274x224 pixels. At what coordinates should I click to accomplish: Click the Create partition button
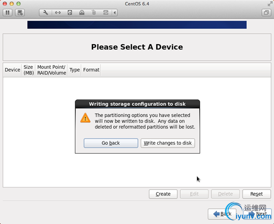coord(163,194)
